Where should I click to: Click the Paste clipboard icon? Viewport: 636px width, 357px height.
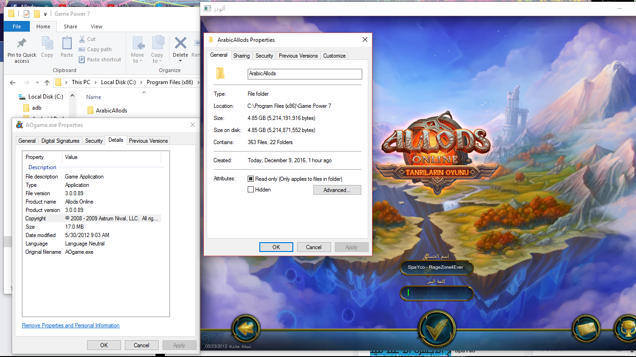pos(67,43)
